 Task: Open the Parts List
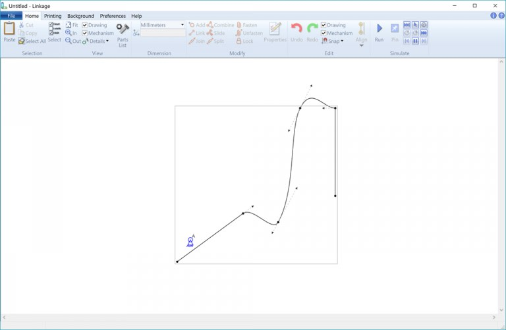point(123,35)
